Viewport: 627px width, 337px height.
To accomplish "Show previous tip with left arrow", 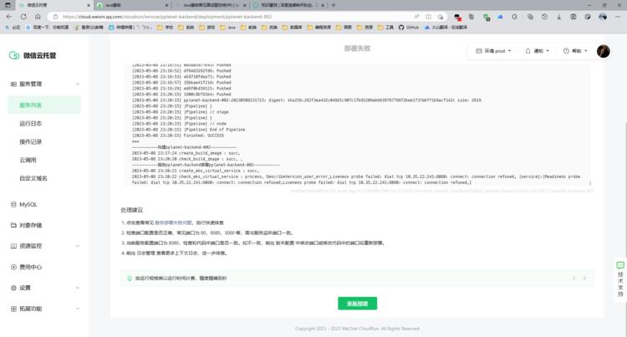I will tap(573, 278).
